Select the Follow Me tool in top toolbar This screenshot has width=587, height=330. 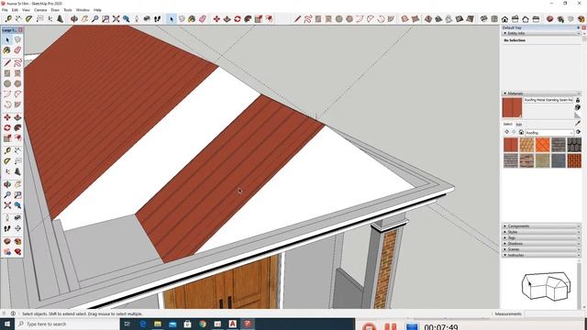tap(248, 18)
